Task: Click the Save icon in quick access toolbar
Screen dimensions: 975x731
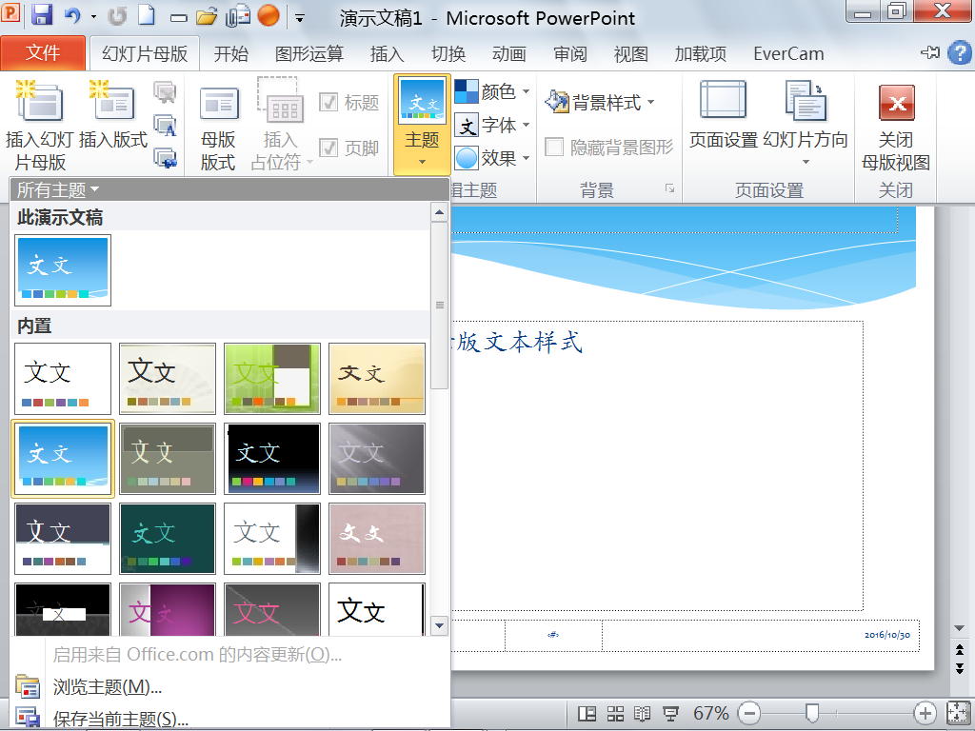Action: pyautogui.click(x=42, y=14)
